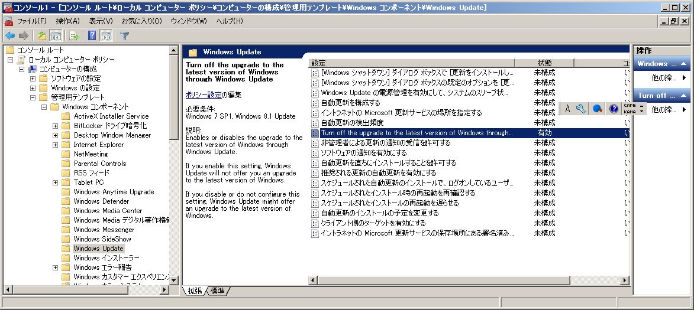Open the ウィンドウ(W) menu
This screenshot has height=310, width=694.
click(189, 21)
